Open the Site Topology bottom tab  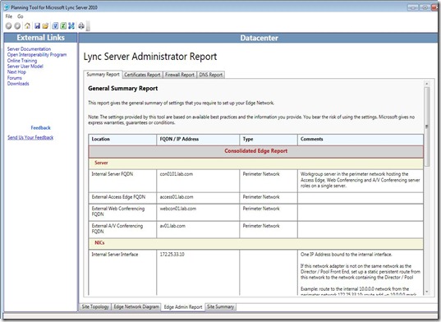click(95, 306)
